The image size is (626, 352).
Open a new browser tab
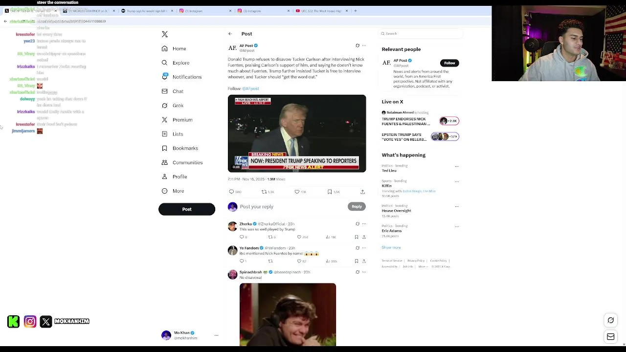point(356,11)
